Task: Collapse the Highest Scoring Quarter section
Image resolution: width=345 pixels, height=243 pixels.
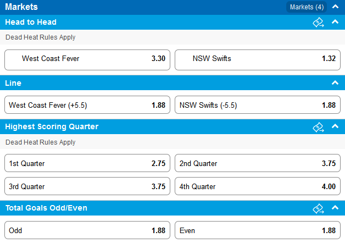Action: pos(335,126)
